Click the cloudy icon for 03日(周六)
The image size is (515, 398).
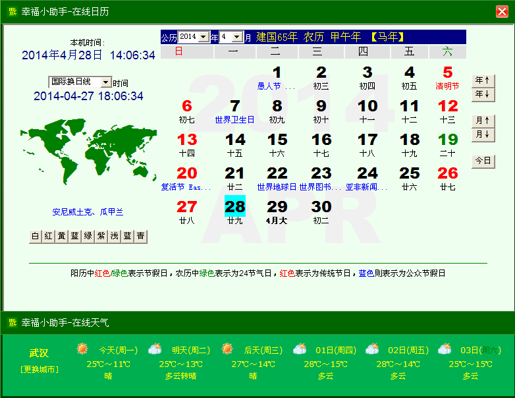point(445,349)
